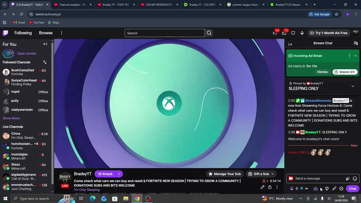Open the Chrome tab search dropdown
Viewport: 361px width, 203px height.
coord(5,5)
